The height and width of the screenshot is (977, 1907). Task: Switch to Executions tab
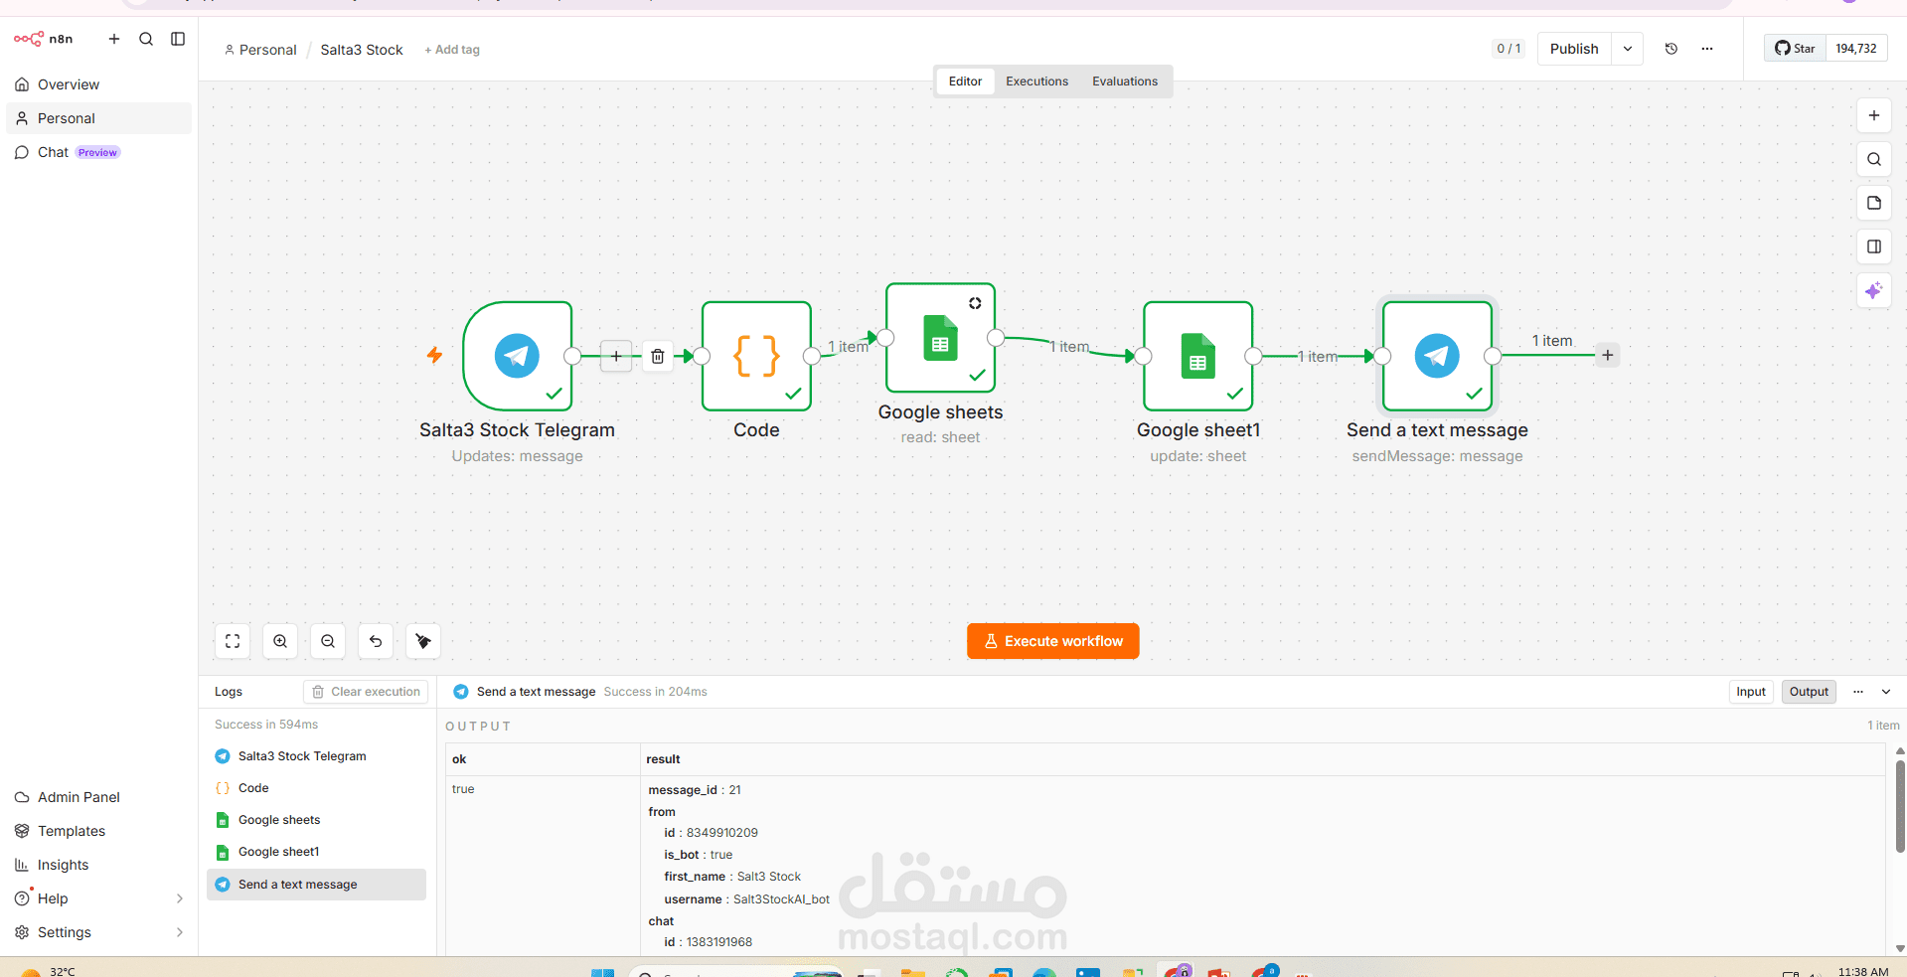(x=1036, y=81)
